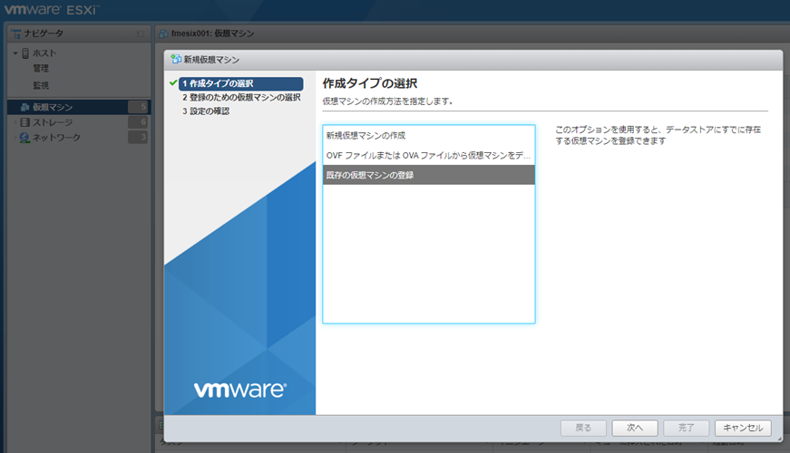
Task: Click the virtual machine icon beside 仮想マシン
Action: point(24,108)
